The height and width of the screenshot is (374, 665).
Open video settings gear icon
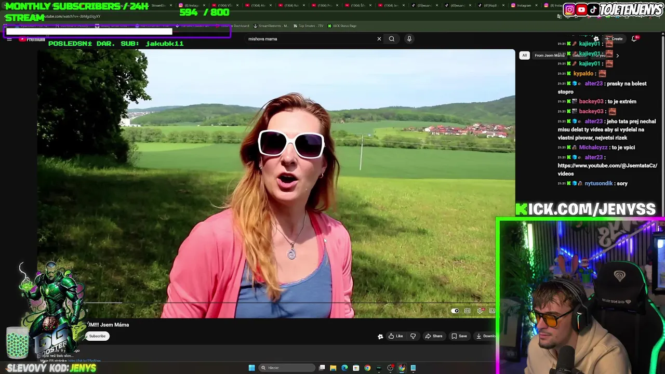[480, 311]
